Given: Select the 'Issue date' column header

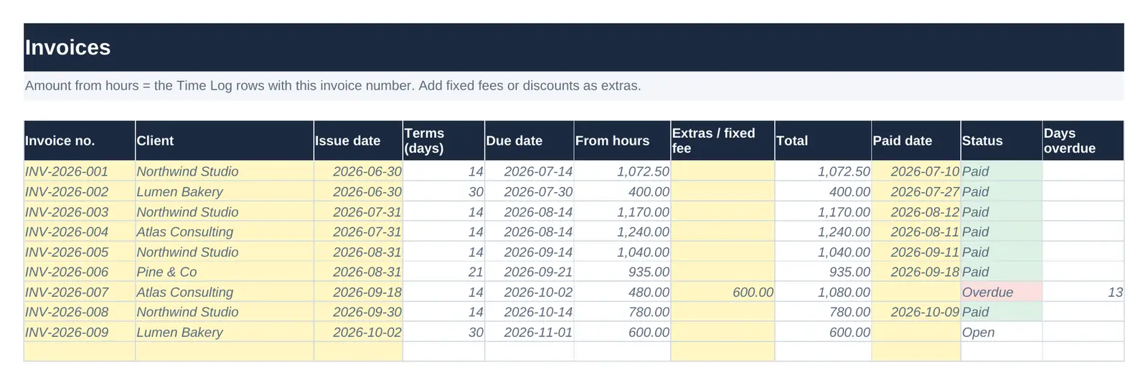Looking at the screenshot, I should (x=358, y=141).
